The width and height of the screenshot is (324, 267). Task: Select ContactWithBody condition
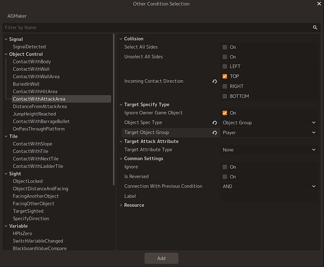click(32, 61)
